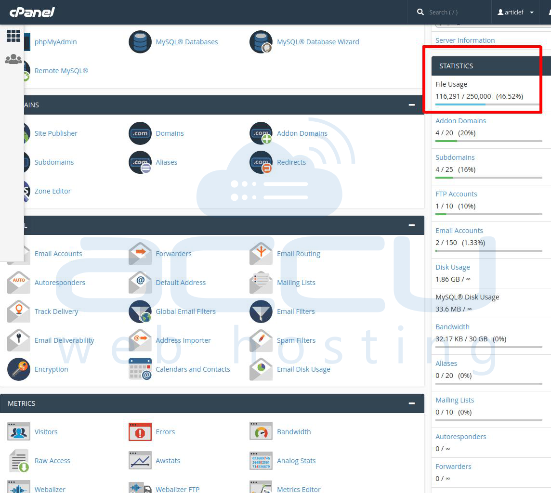Collapse the Metrics section
Image resolution: width=551 pixels, height=493 pixels.
click(412, 403)
